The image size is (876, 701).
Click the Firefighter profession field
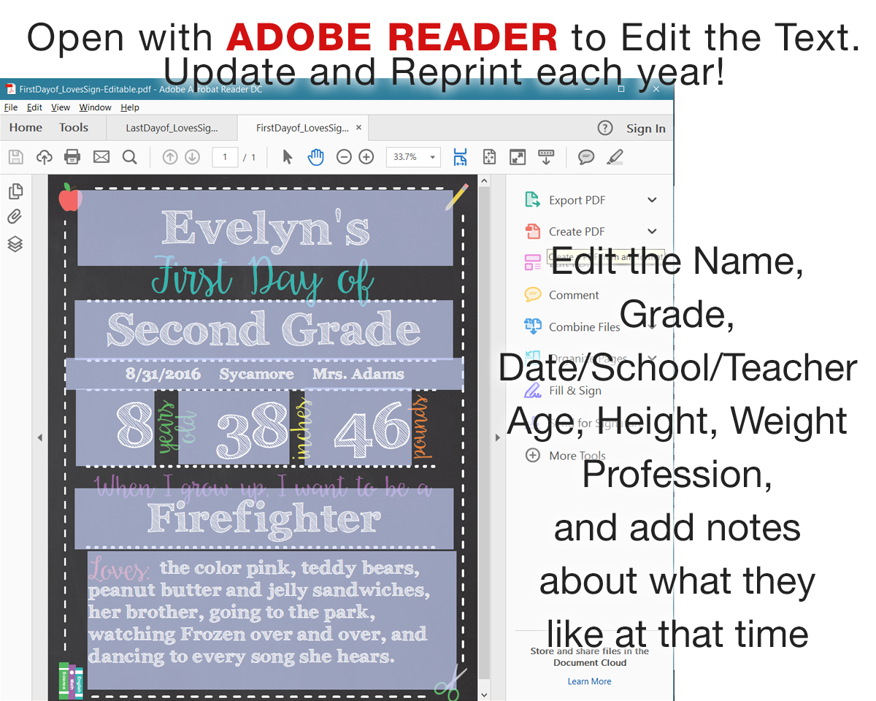264,518
